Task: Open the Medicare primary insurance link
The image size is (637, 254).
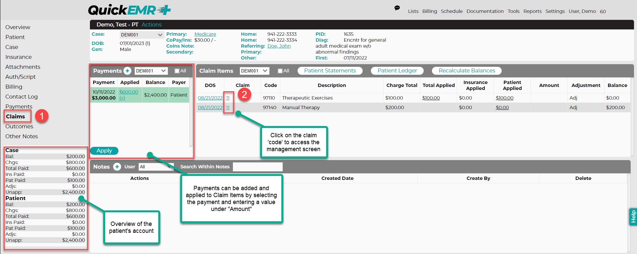Action: coord(205,34)
